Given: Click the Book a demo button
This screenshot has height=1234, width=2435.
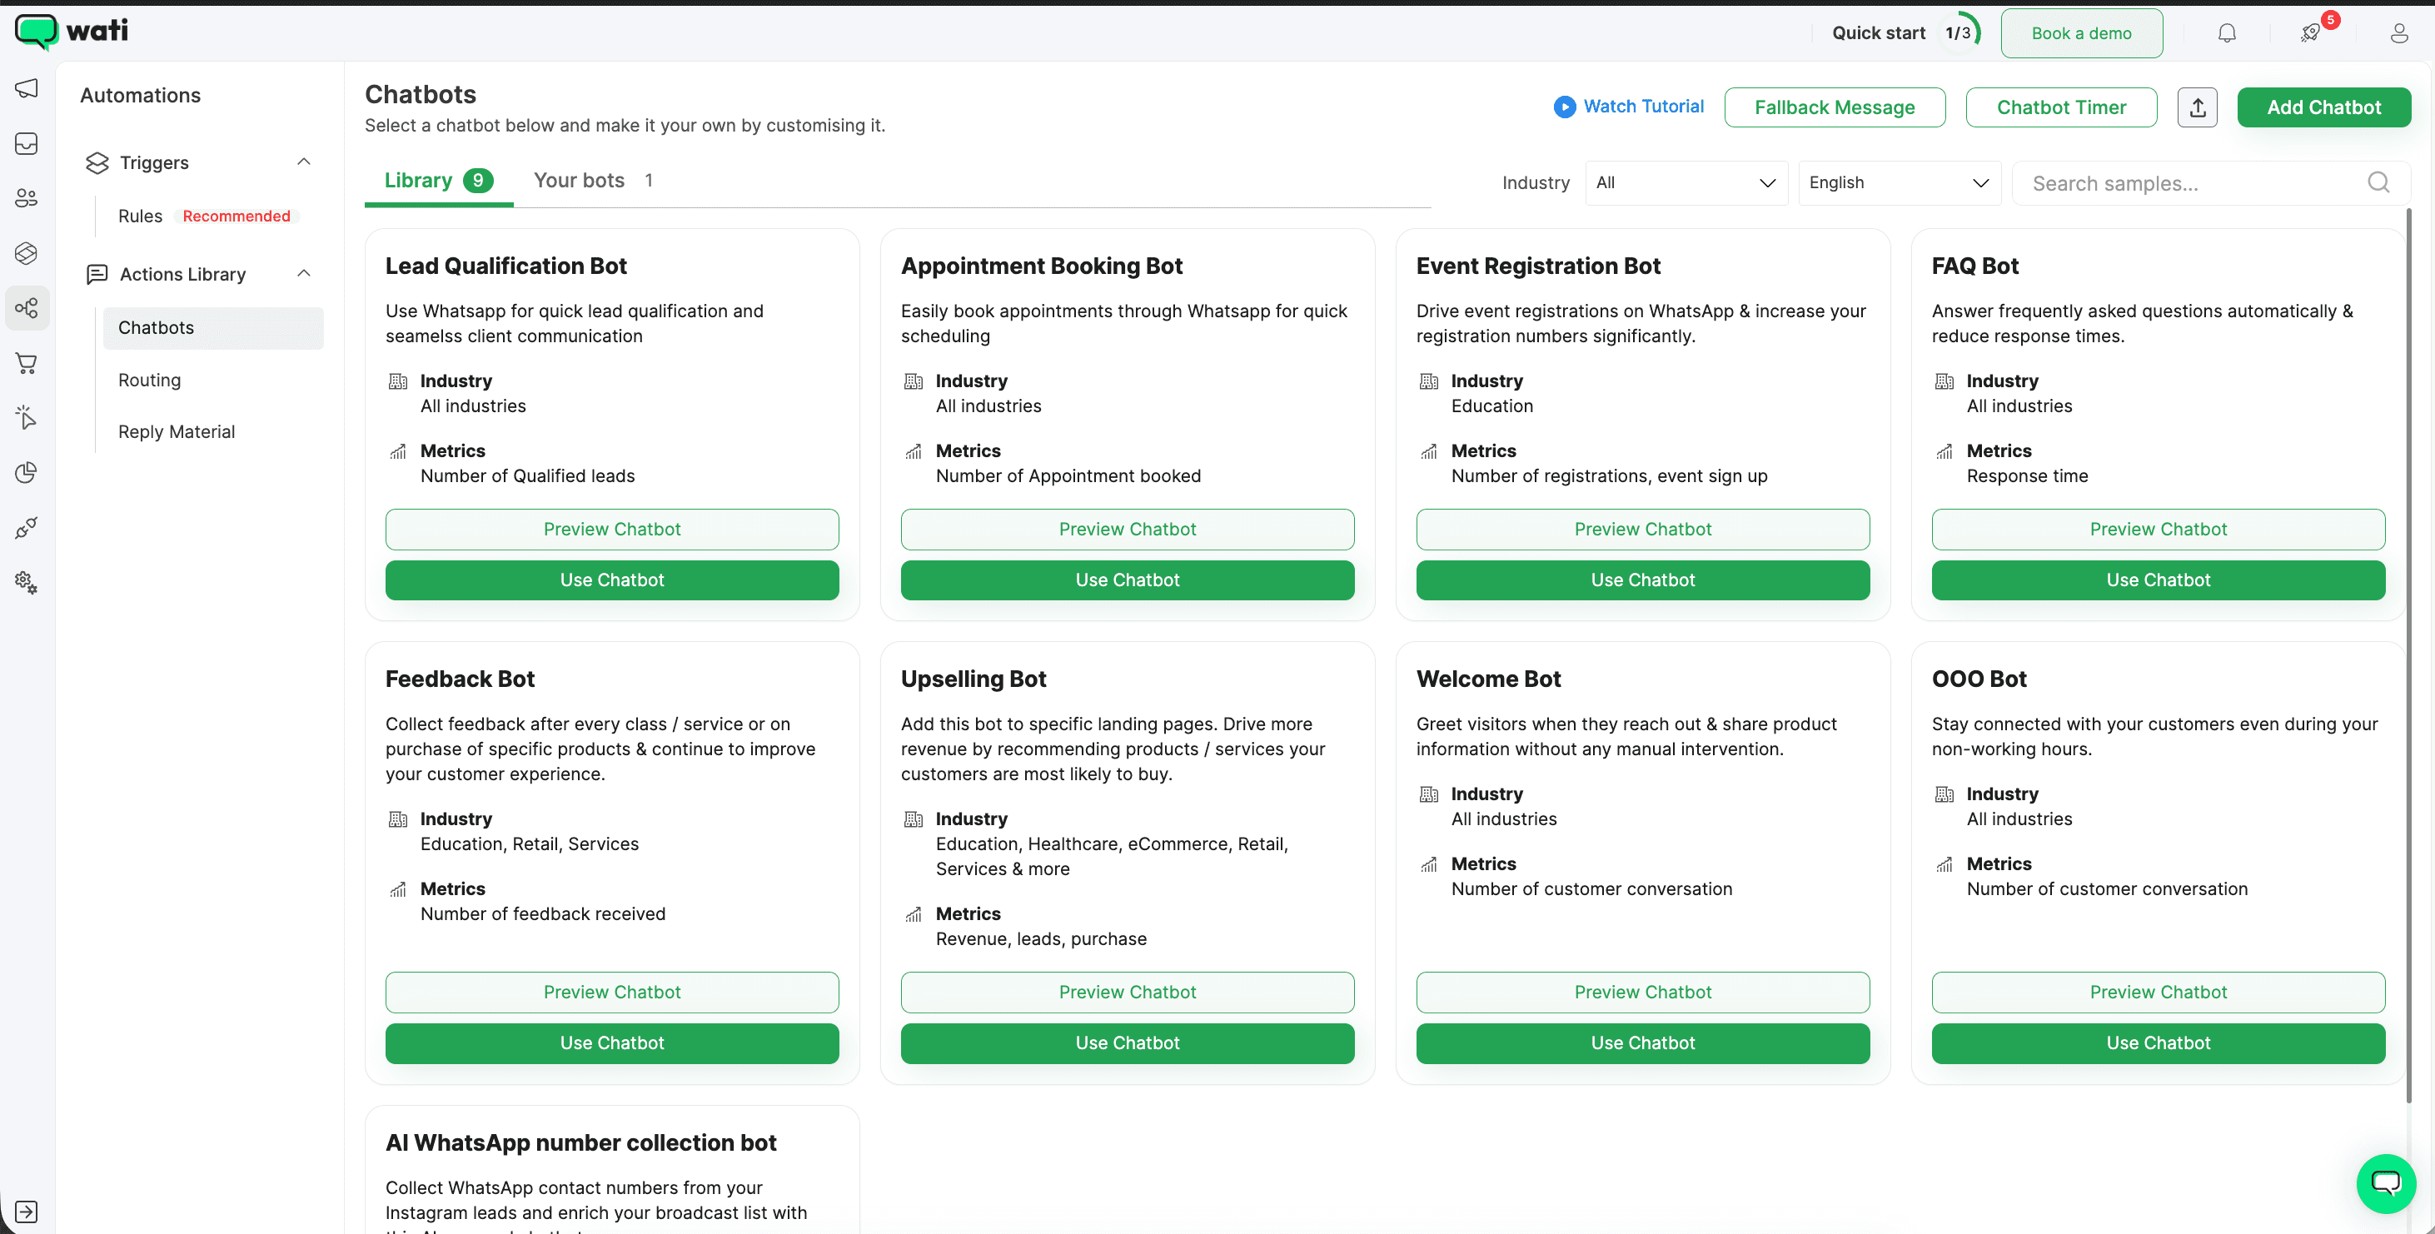Looking at the screenshot, I should pyautogui.click(x=2080, y=33).
